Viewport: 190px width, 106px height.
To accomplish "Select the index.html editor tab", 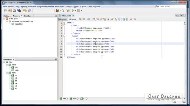I will (x=66, y=16).
